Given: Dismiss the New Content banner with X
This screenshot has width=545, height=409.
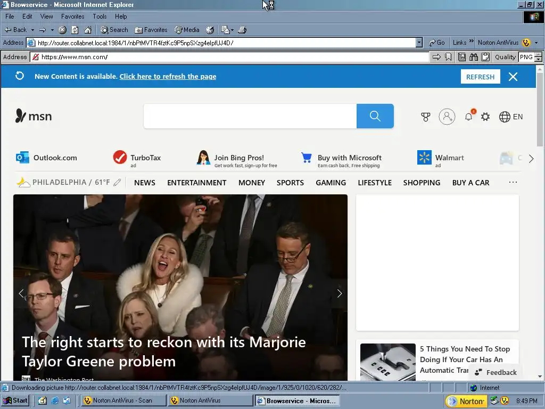Looking at the screenshot, I should [x=513, y=77].
